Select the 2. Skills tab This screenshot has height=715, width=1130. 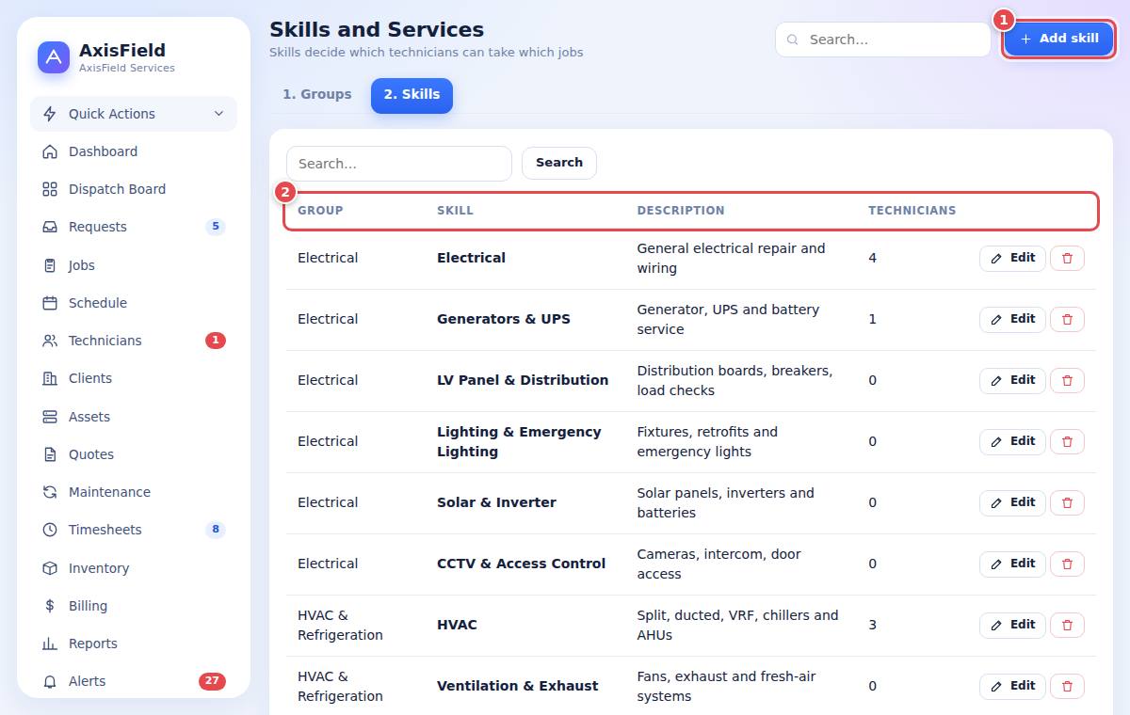tap(412, 95)
